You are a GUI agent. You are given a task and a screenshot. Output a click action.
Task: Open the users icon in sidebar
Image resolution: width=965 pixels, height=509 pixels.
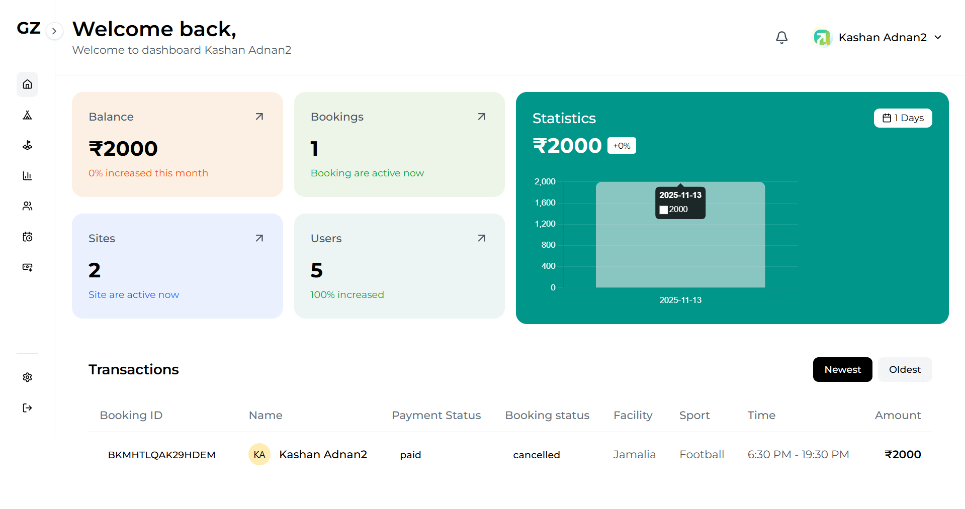click(28, 206)
